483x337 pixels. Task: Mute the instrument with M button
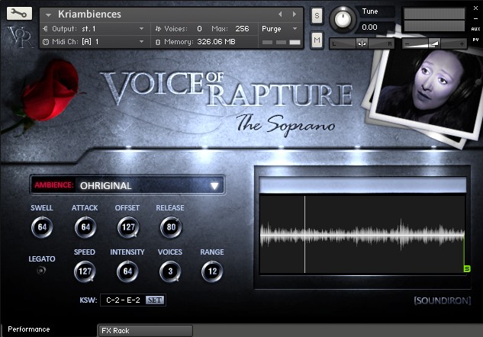pyautogui.click(x=317, y=40)
